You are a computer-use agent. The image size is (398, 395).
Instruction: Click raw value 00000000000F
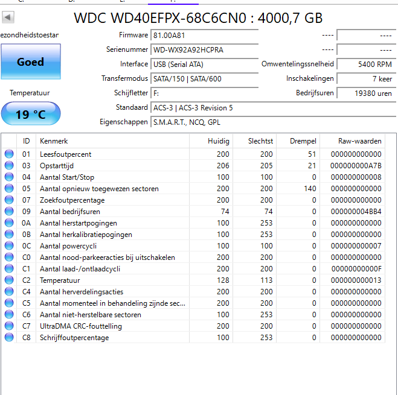pyautogui.click(x=356, y=269)
